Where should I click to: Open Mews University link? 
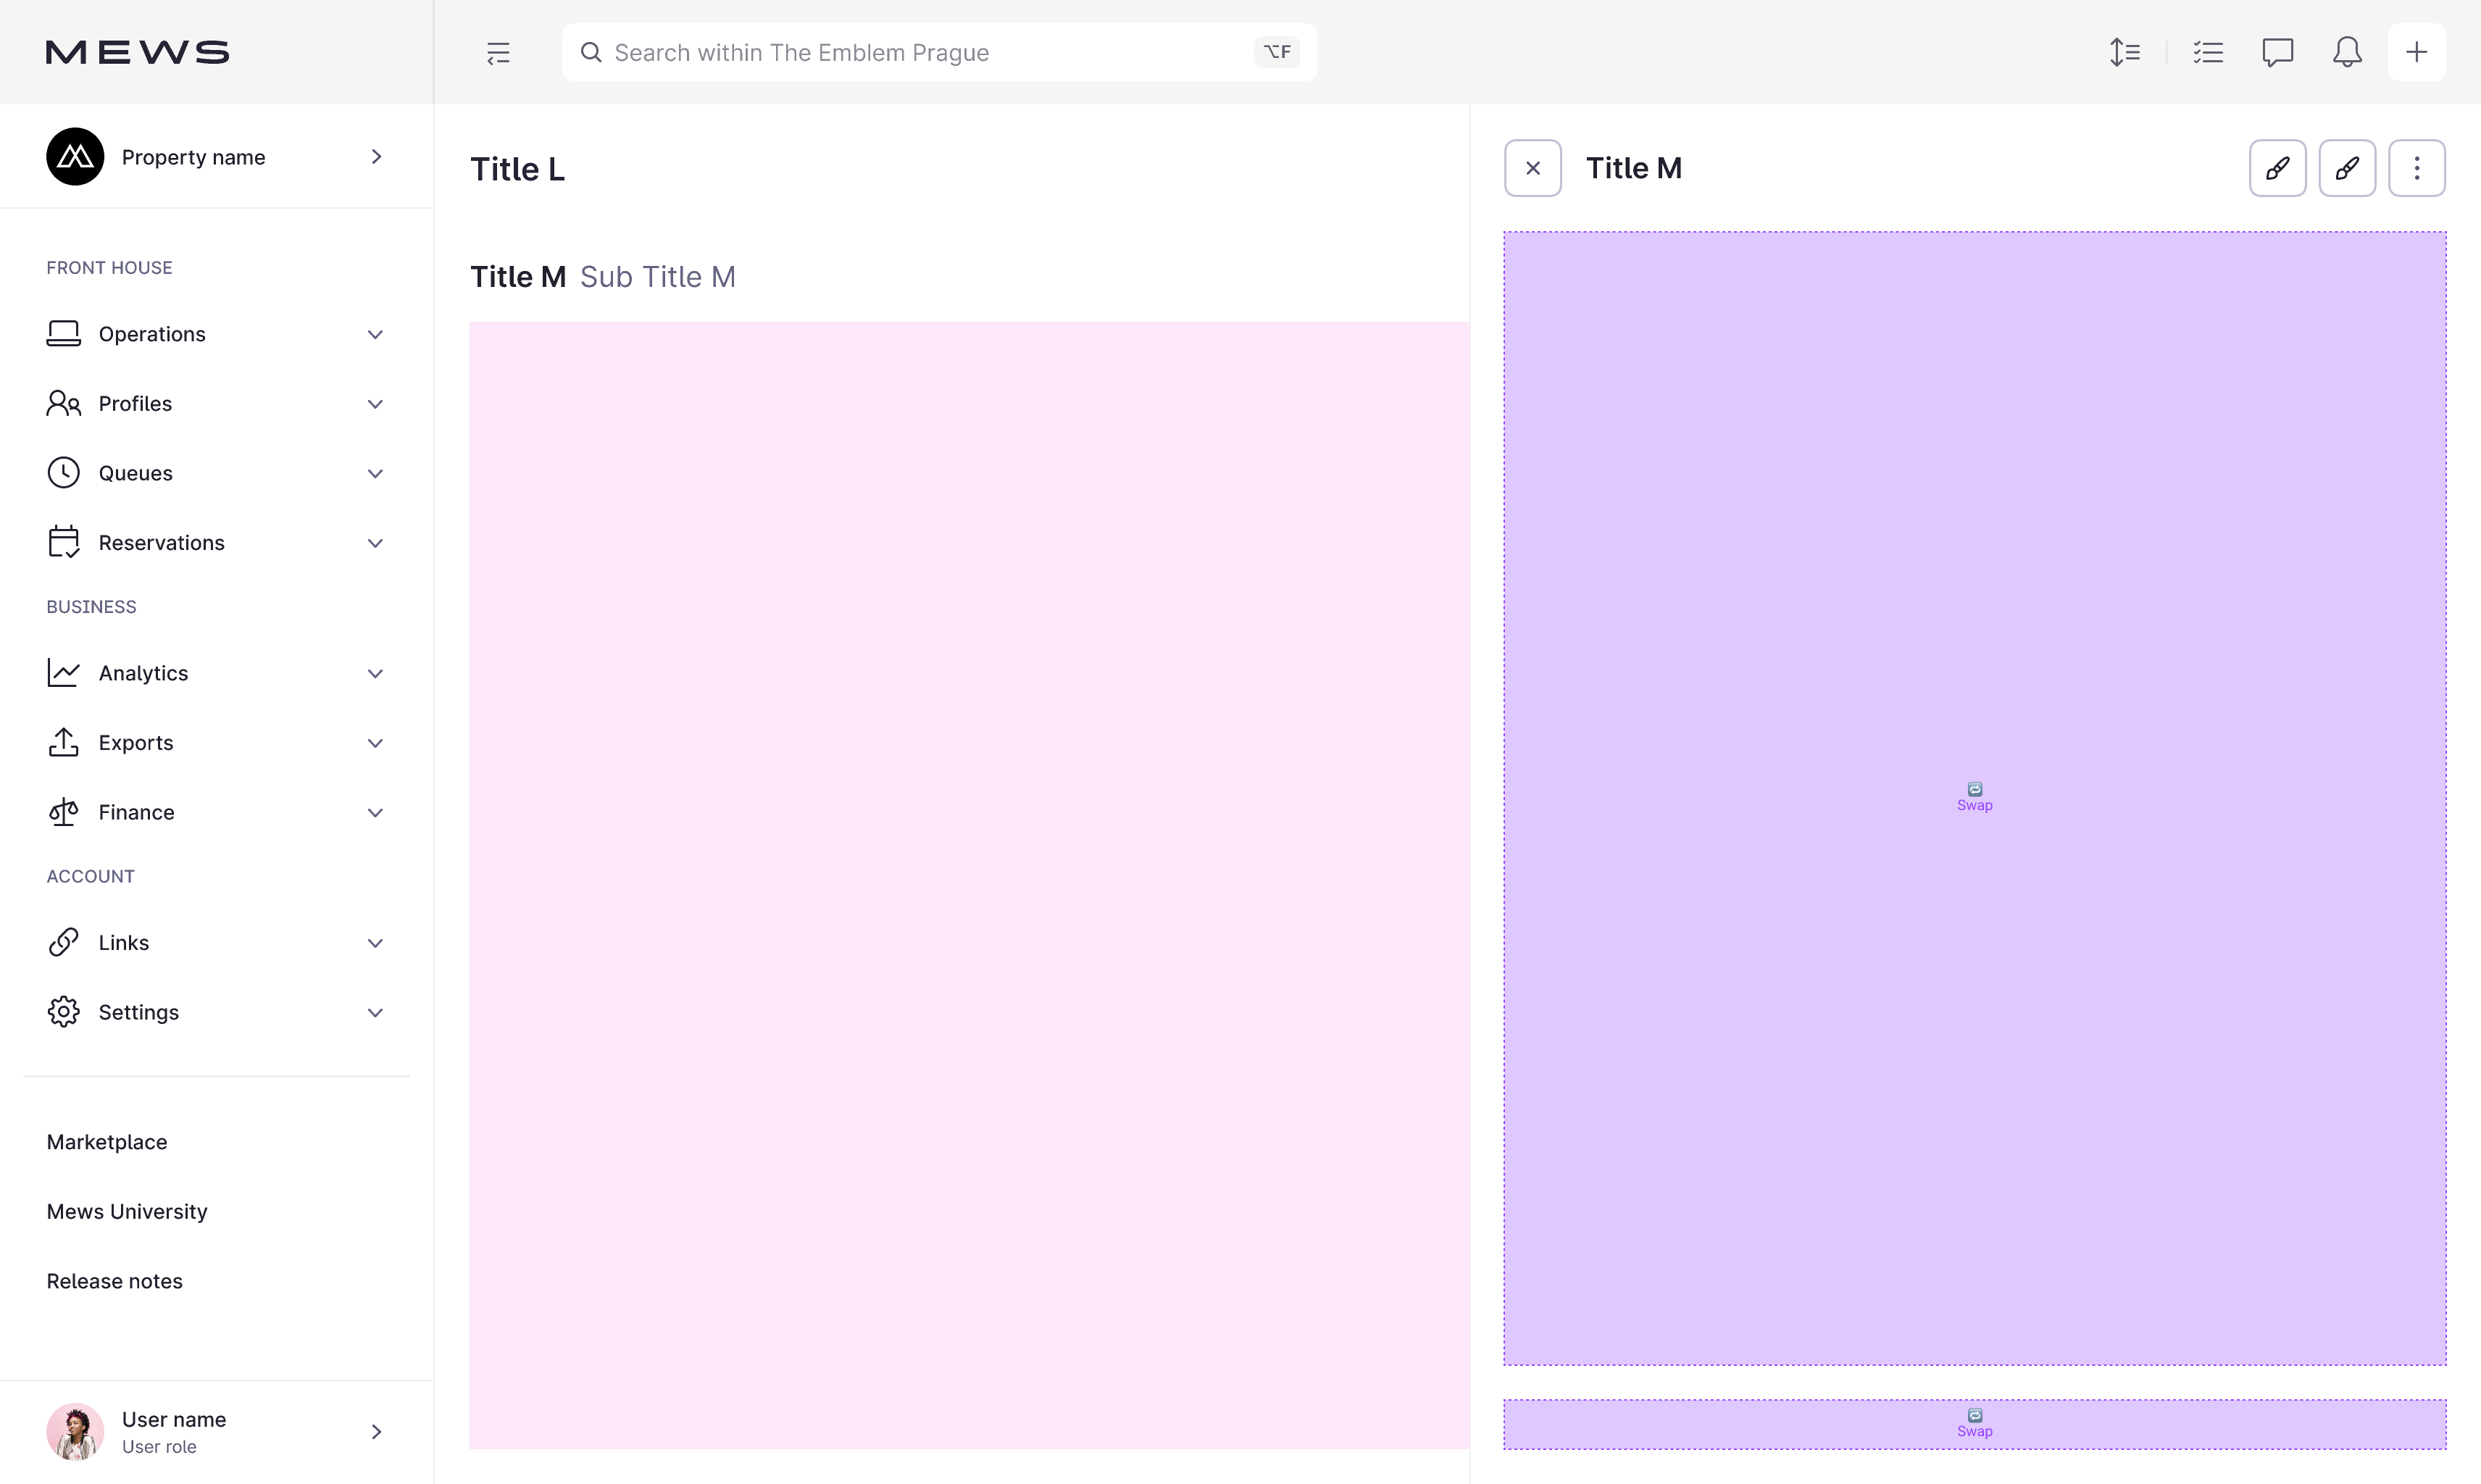127,1212
